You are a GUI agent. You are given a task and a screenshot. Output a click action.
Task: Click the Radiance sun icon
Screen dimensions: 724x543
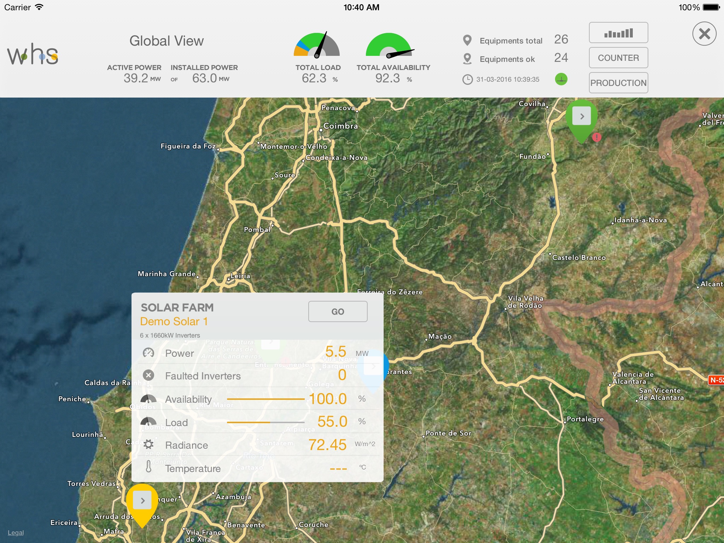tap(148, 444)
